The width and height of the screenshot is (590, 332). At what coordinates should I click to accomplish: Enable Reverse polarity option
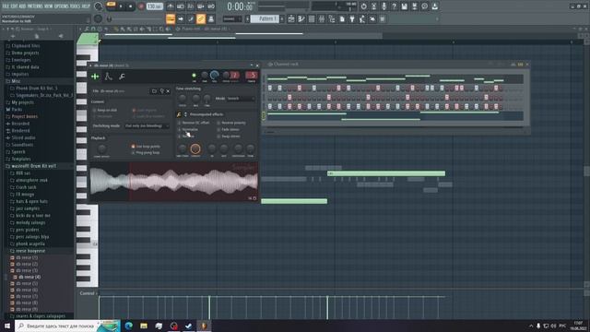click(x=231, y=123)
